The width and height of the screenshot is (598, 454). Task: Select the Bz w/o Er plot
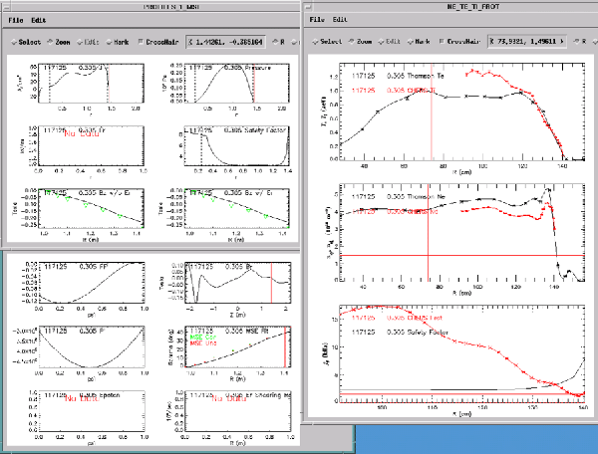pos(91,209)
